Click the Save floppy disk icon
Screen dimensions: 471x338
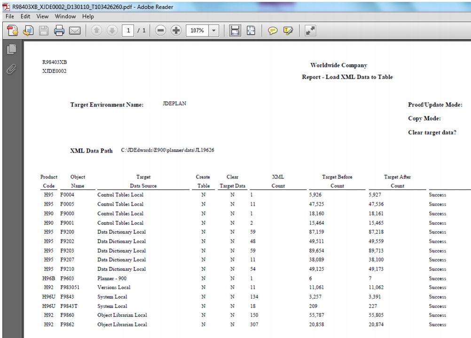[44, 31]
